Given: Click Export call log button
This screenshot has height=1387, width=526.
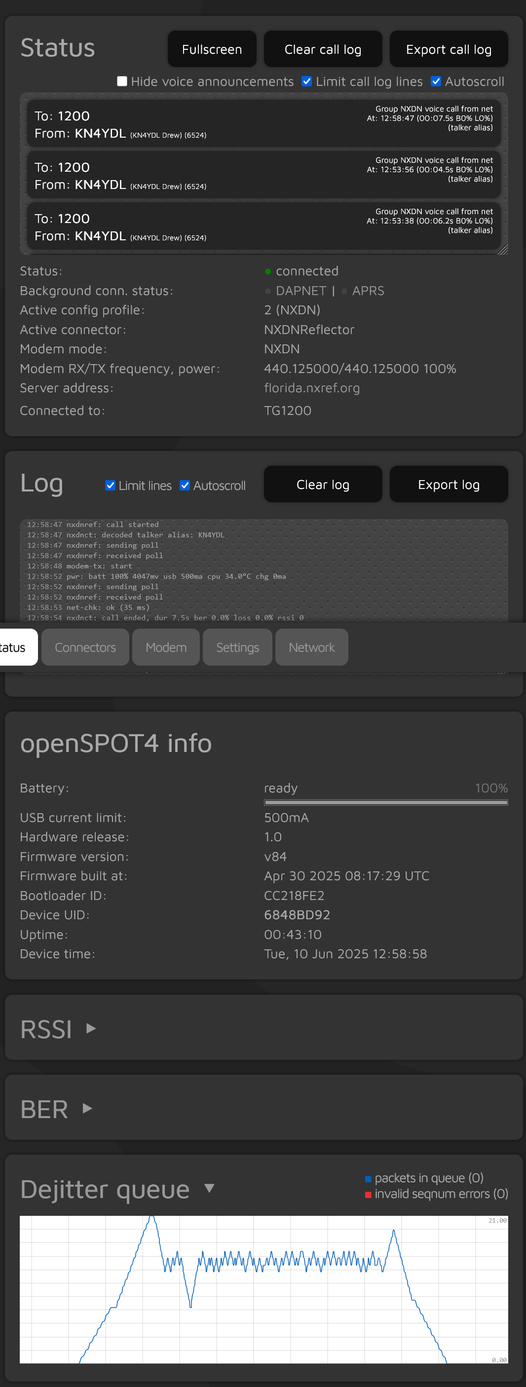Looking at the screenshot, I should point(448,49).
